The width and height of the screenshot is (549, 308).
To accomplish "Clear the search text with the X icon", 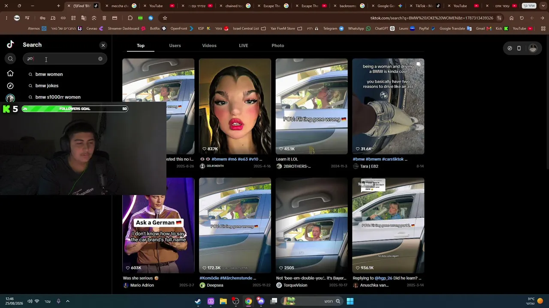I will click(100, 59).
